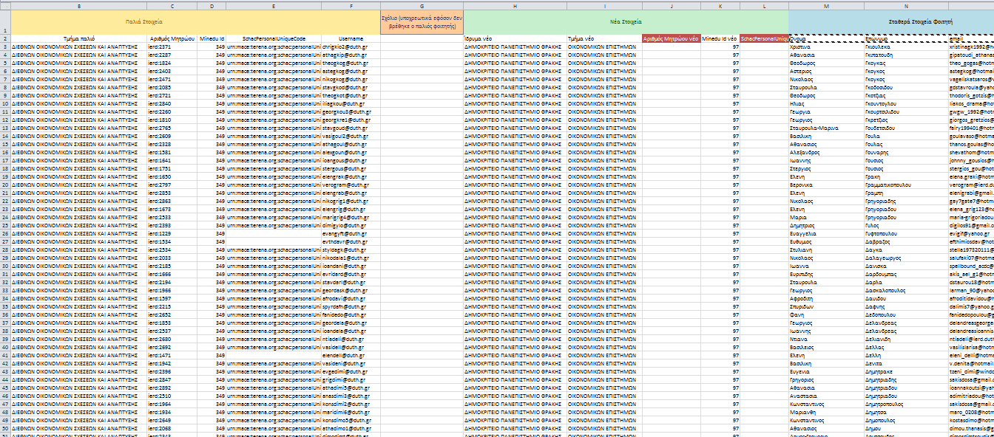Select column D header letter
Screen dimensions: 994x437
point(212,5)
